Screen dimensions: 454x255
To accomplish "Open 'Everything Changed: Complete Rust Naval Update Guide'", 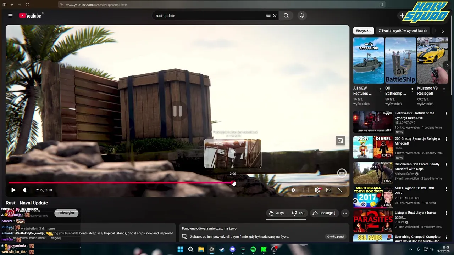I will point(417,239).
